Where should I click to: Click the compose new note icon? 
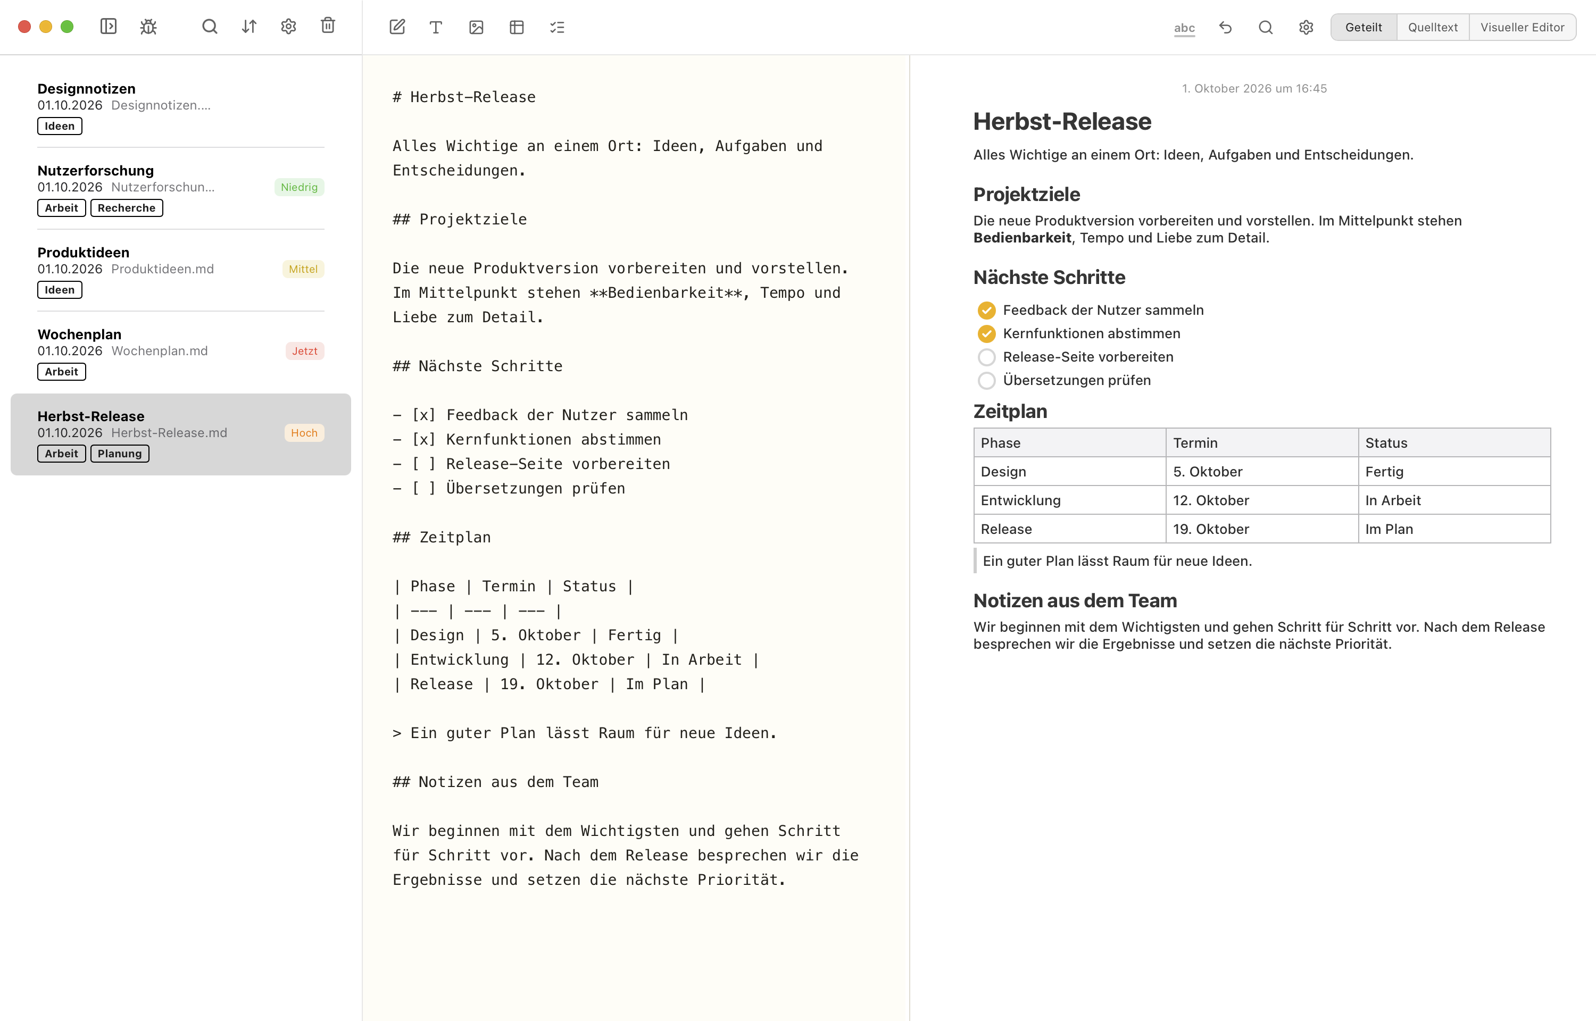pyautogui.click(x=397, y=27)
